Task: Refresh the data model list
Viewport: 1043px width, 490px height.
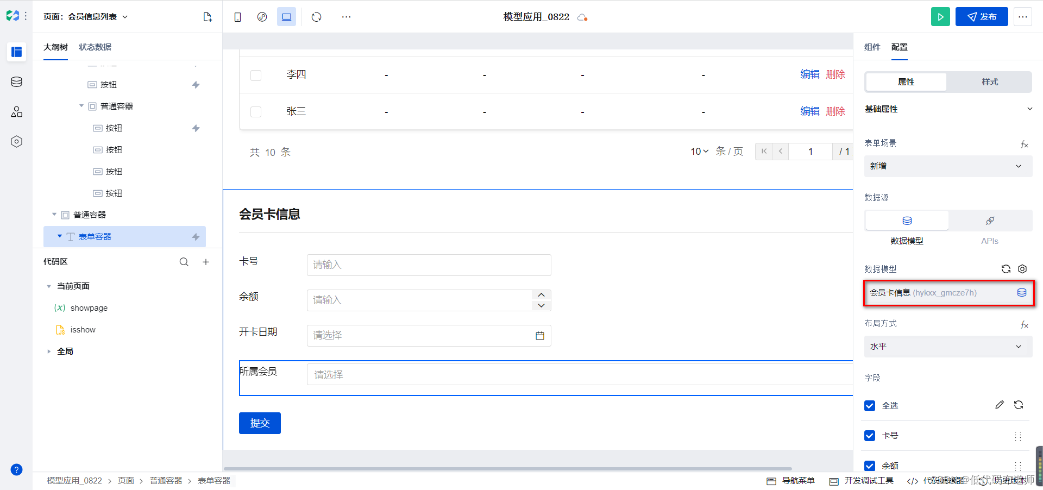Action: coord(1006,269)
